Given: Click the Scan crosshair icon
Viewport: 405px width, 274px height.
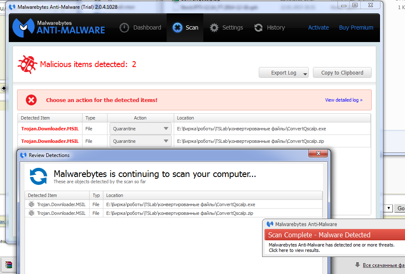Looking at the screenshot, I should [177, 27].
